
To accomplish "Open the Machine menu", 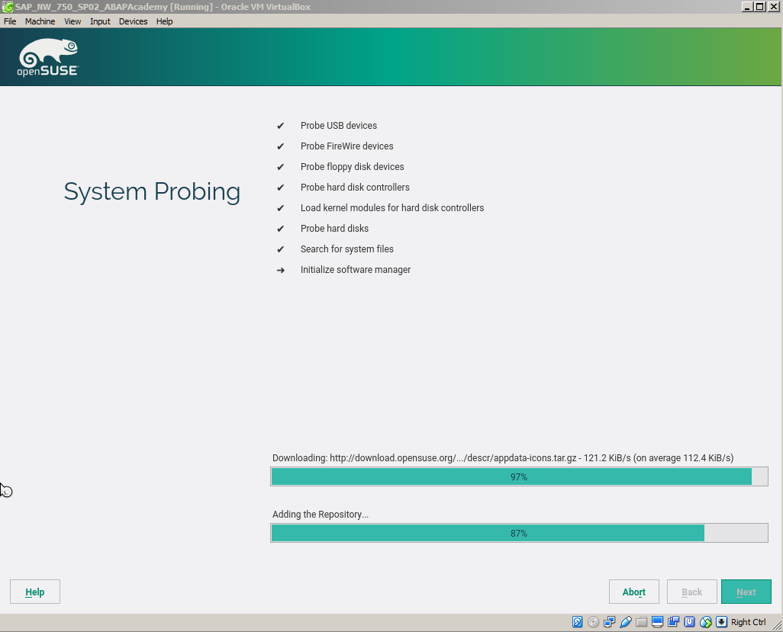I will pyautogui.click(x=40, y=21).
